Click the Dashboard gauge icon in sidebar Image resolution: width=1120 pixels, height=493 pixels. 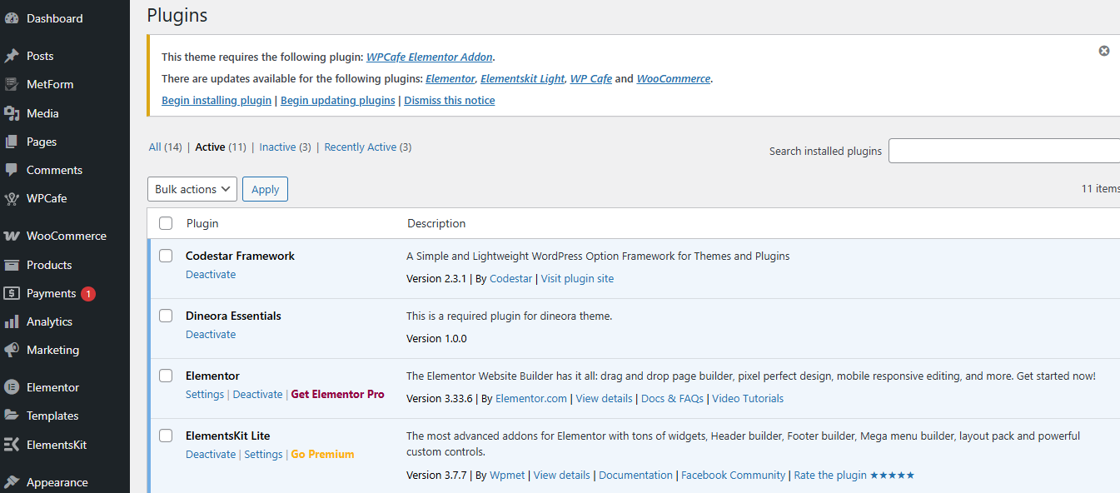pyautogui.click(x=12, y=18)
